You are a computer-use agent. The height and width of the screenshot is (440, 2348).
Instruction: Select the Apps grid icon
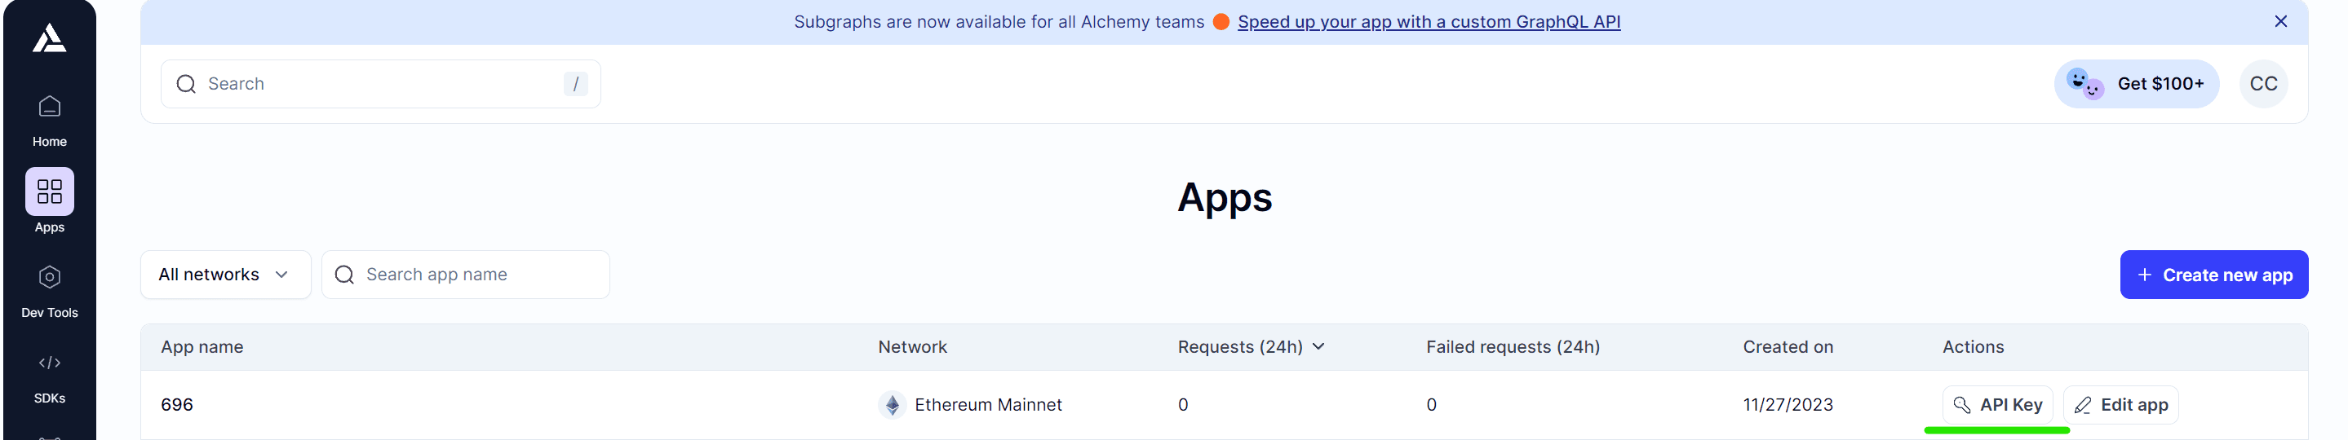click(x=49, y=191)
